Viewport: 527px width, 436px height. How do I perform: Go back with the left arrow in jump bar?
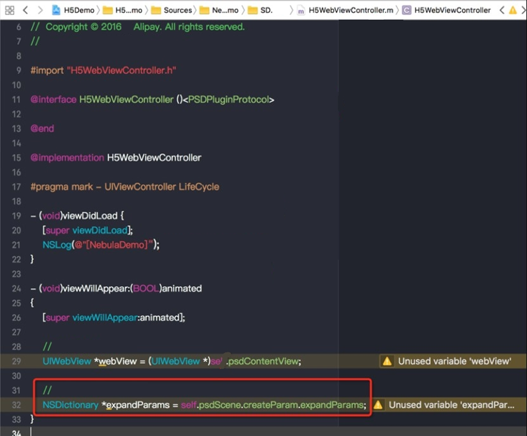pyautogui.click(x=26, y=10)
